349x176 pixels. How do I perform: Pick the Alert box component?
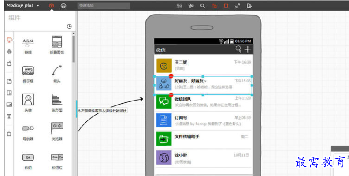pos(28,74)
